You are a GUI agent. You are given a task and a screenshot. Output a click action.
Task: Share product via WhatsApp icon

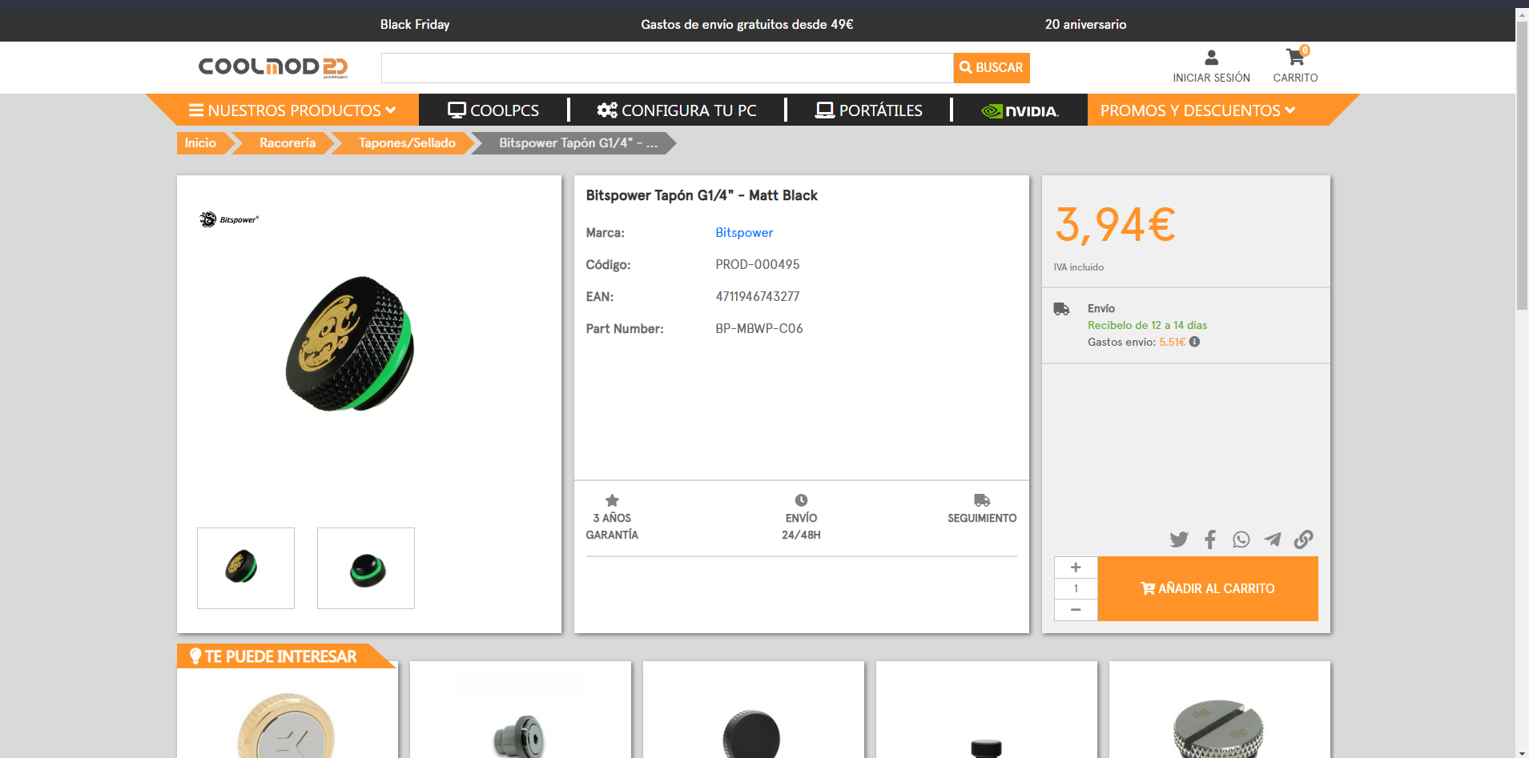click(x=1241, y=539)
